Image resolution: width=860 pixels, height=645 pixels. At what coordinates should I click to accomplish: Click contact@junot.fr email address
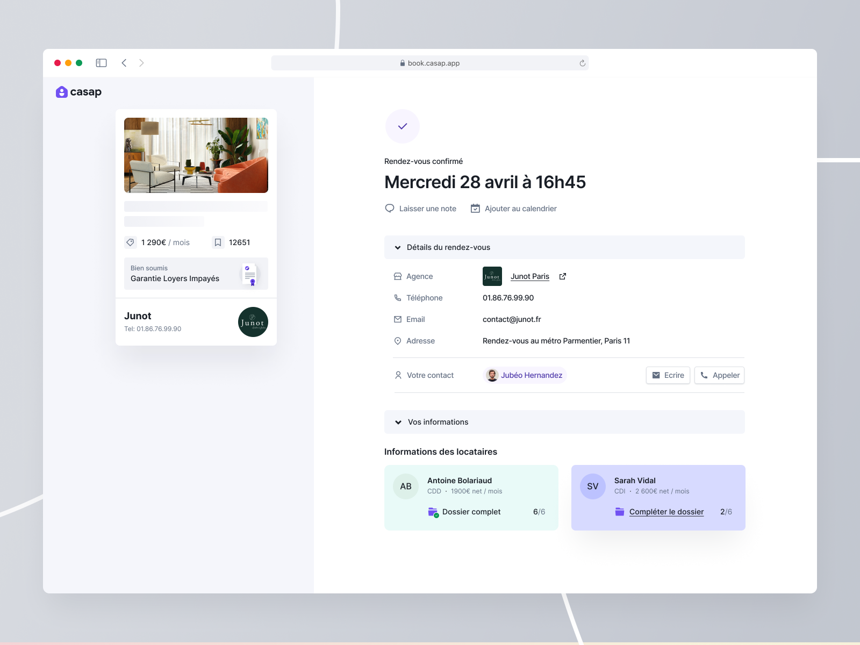click(x=512, y=319)
